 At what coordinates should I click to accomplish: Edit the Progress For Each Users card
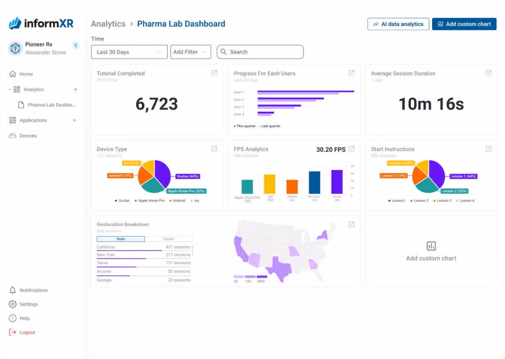coord(351,73)
